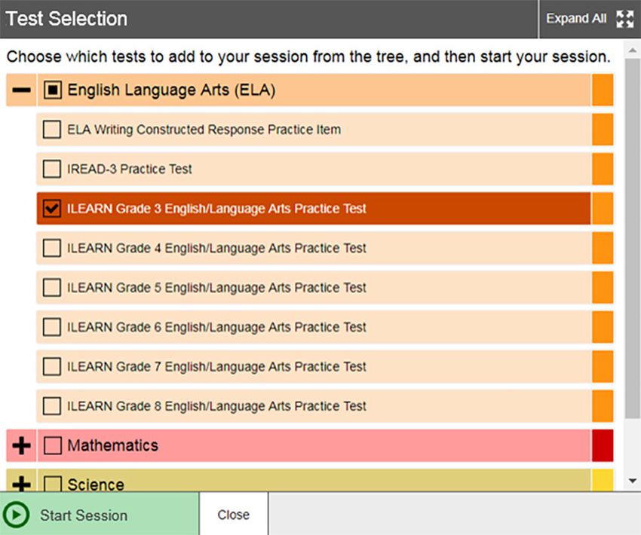This screenshot has height=535, width=641.
Task: Collapse the English Language Arts minus icon
Action: 21,90
